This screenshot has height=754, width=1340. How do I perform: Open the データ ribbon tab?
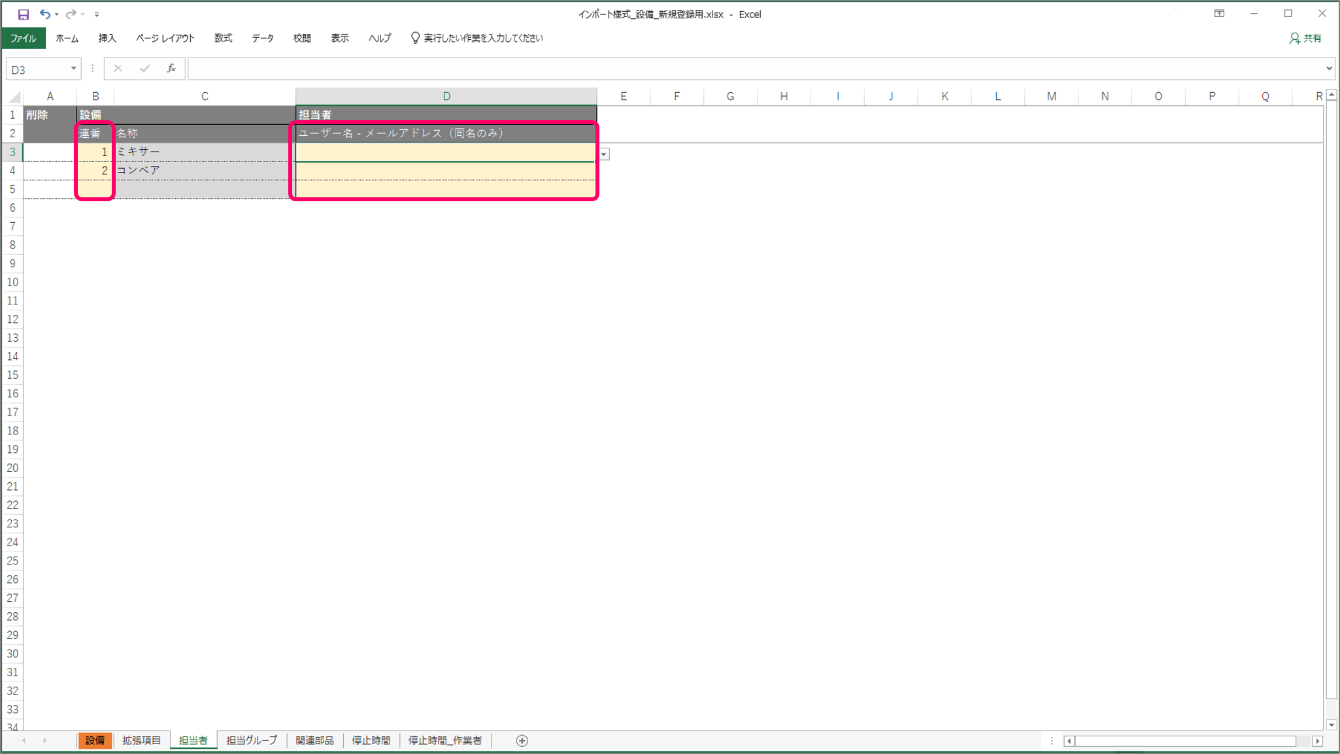(x=263, y=38)
